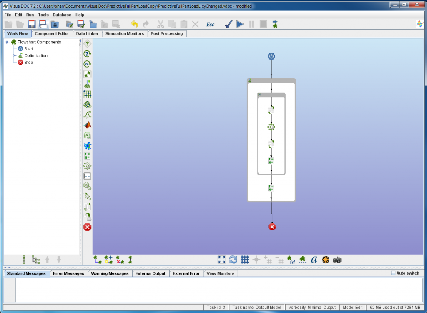Click the scissors Cut icon
427x313 pixels.
pos(161,24)
